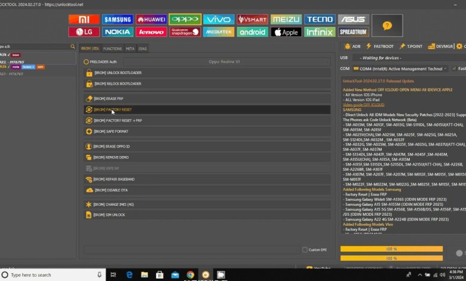466x281 pixels.
Task: Select the A1k meta factory model entry
Action: pos(38,70)
